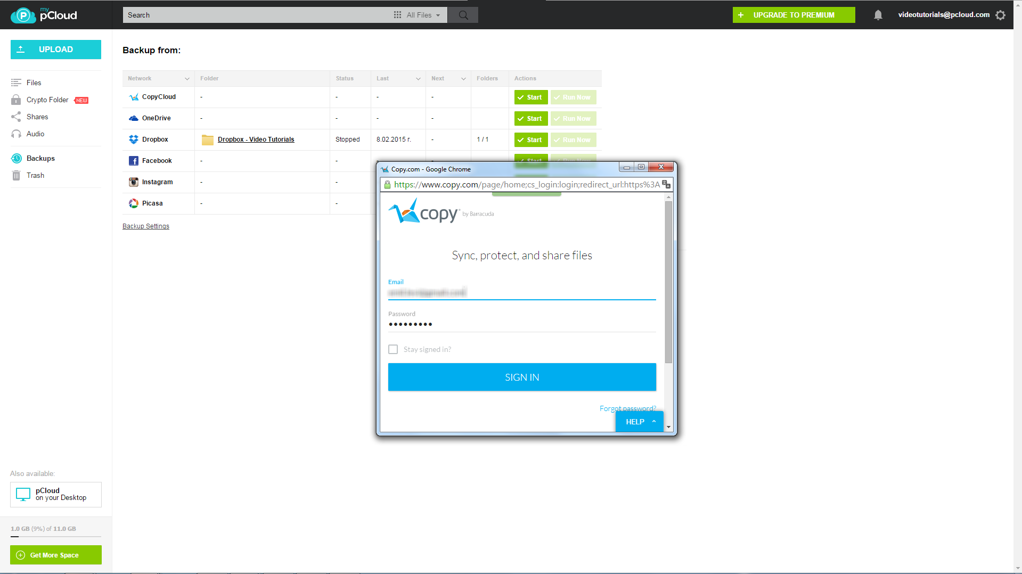Expand the HELP panel in Copy popup
This screenshot has width=1022, height=574.
(640, 422)
